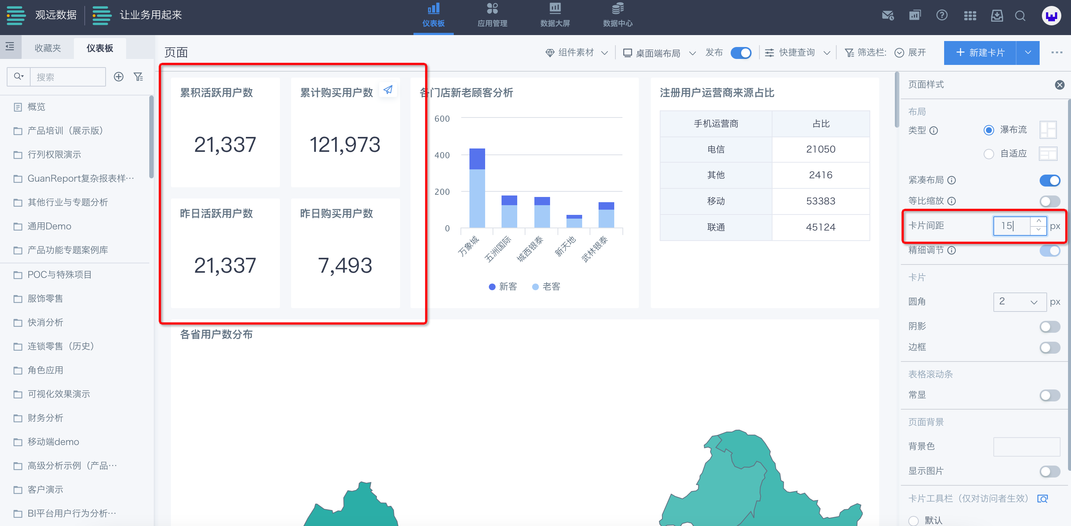This screenshot has height=526, width=1071.
Task: Switch to the 收藏夹 tab
Action: click(47, 48)
